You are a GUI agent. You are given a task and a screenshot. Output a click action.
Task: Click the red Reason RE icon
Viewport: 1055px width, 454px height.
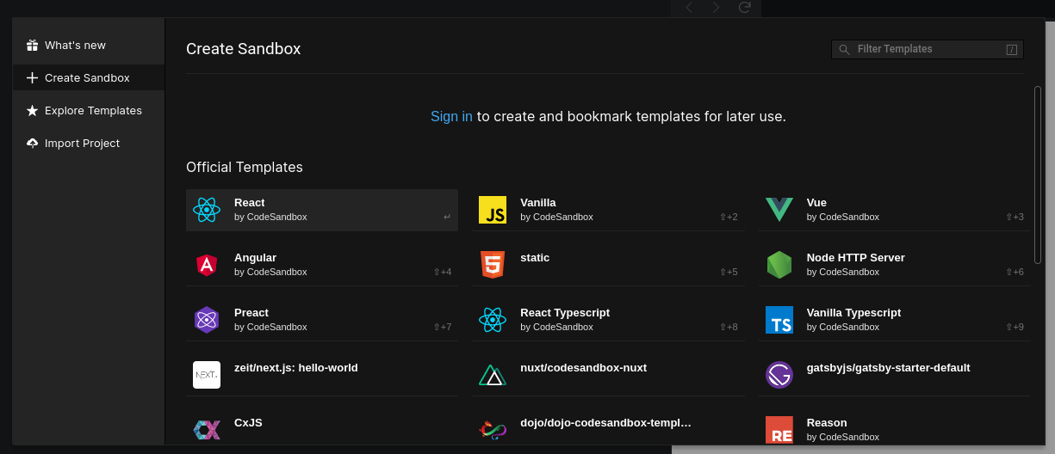(779, 430)
